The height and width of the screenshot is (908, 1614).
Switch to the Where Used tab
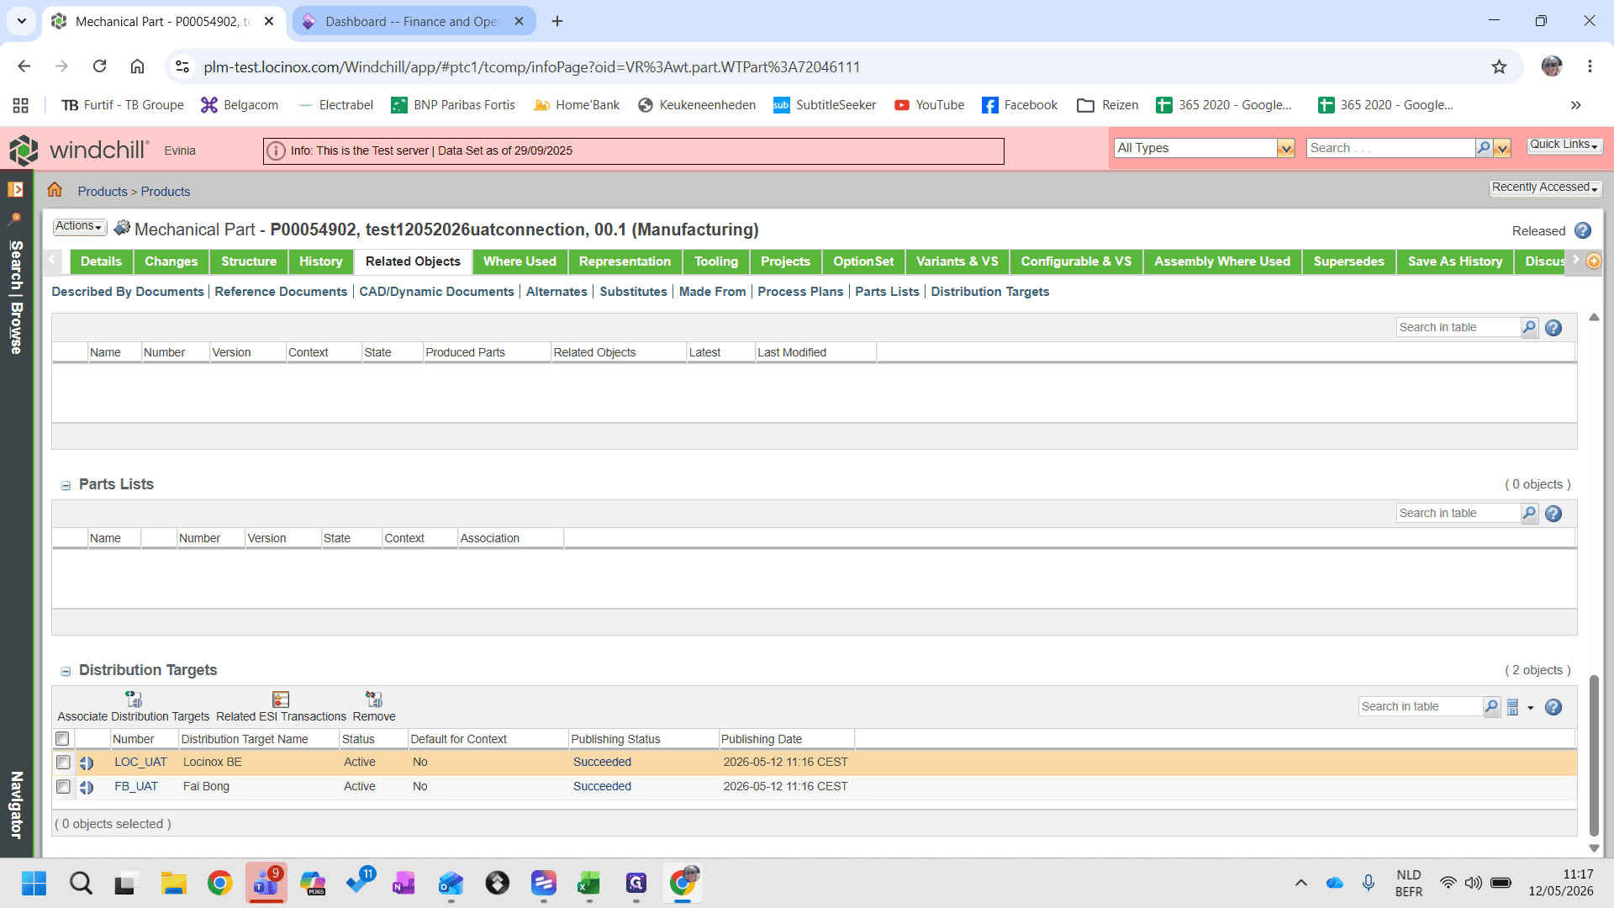pos(520,261)
